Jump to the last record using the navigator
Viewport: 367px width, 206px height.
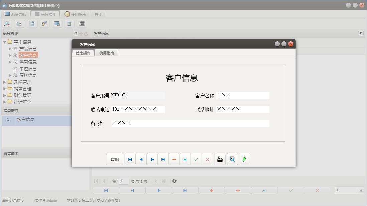[163, 159]
